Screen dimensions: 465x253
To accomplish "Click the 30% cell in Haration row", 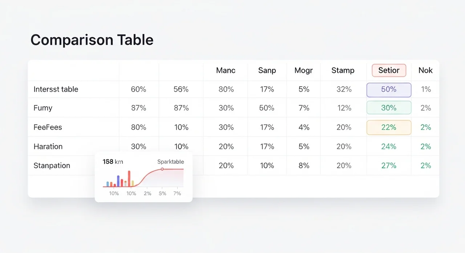I will point(138,146).
